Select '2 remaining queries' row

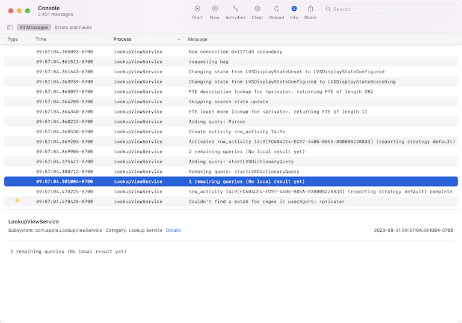coord(231,152)
